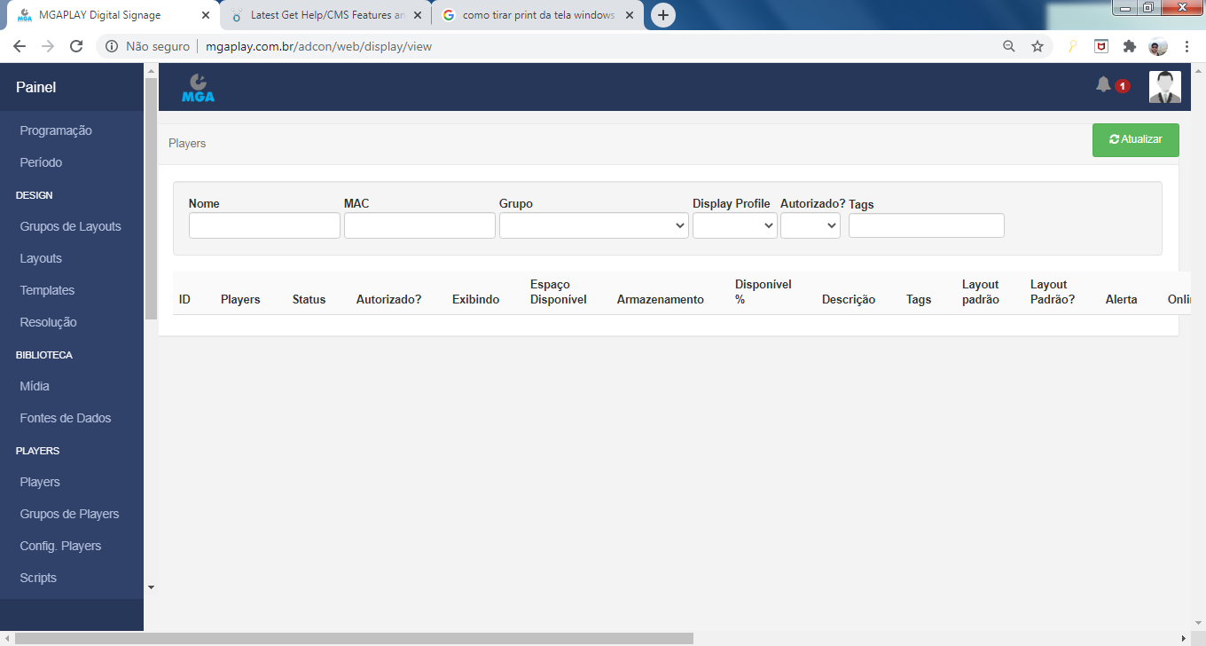Click the address bar URL
This screenshot has height=646, width=1206.
click(x=318, y=46)
